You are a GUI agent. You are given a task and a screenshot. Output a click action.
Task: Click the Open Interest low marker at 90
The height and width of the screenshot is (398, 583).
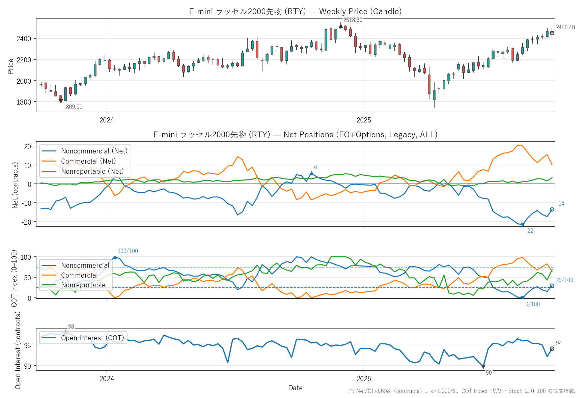483,367
